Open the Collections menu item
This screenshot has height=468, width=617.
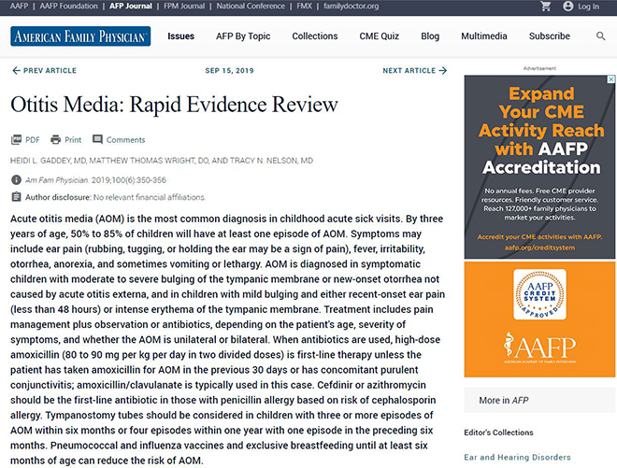[315, 36]
